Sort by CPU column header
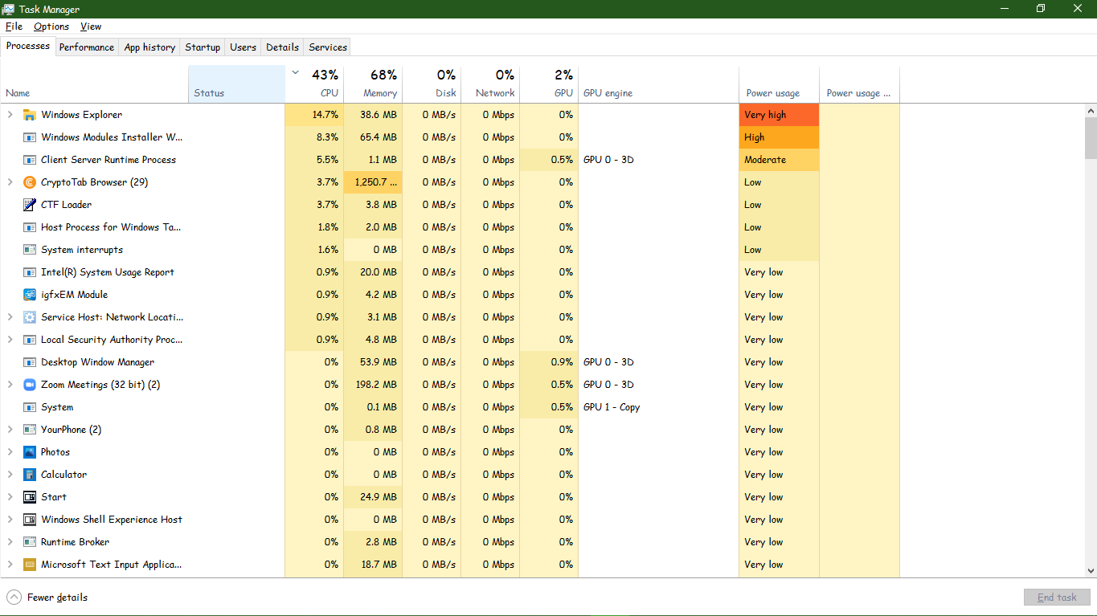 [314, 84]
